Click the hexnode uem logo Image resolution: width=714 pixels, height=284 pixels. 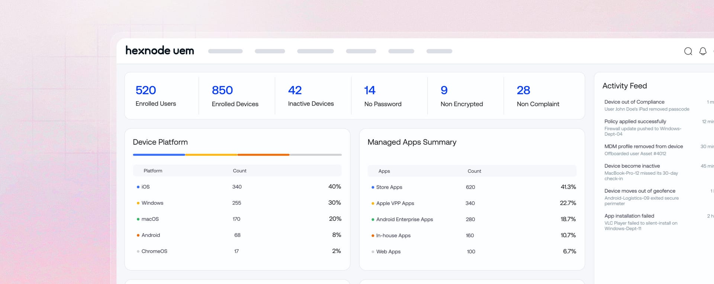(x=160, y=50)
